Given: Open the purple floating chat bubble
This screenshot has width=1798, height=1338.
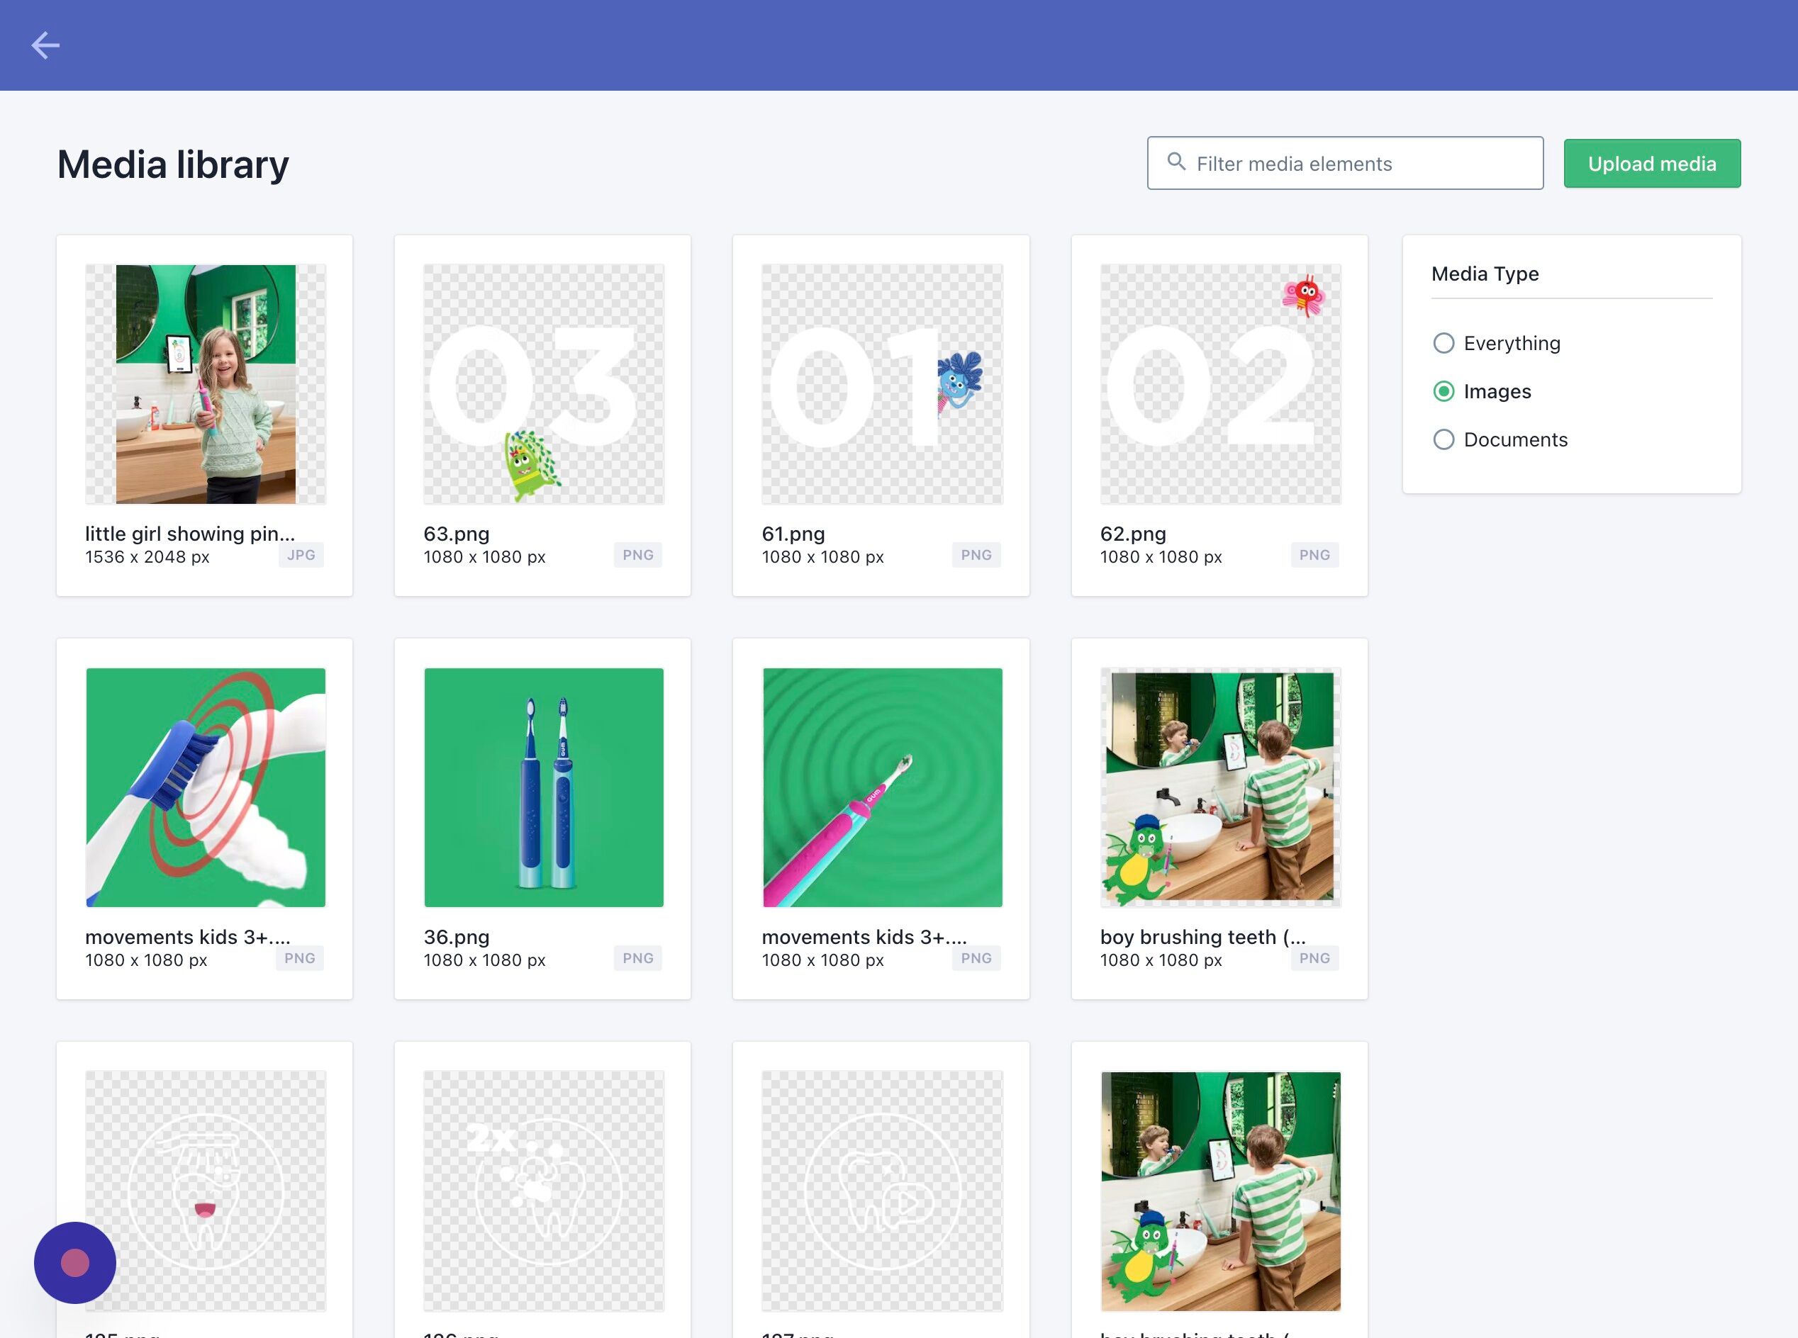Looking at the screenshot, I should 74,1262.
